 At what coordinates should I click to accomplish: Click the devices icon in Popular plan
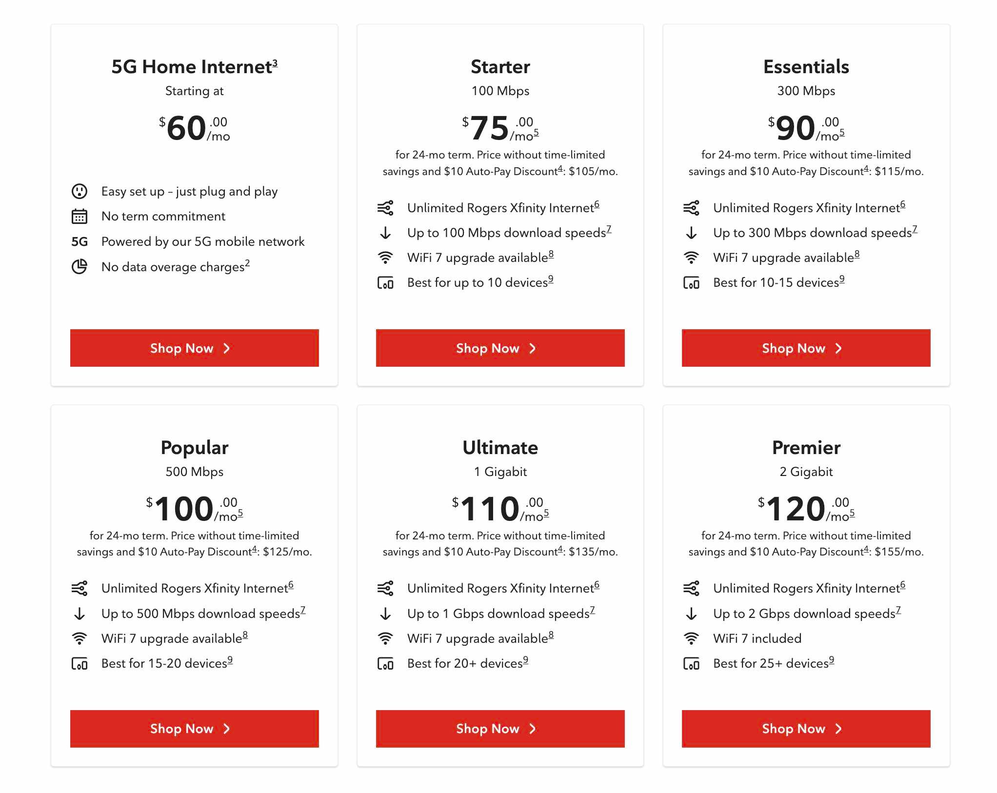point(80,663)
